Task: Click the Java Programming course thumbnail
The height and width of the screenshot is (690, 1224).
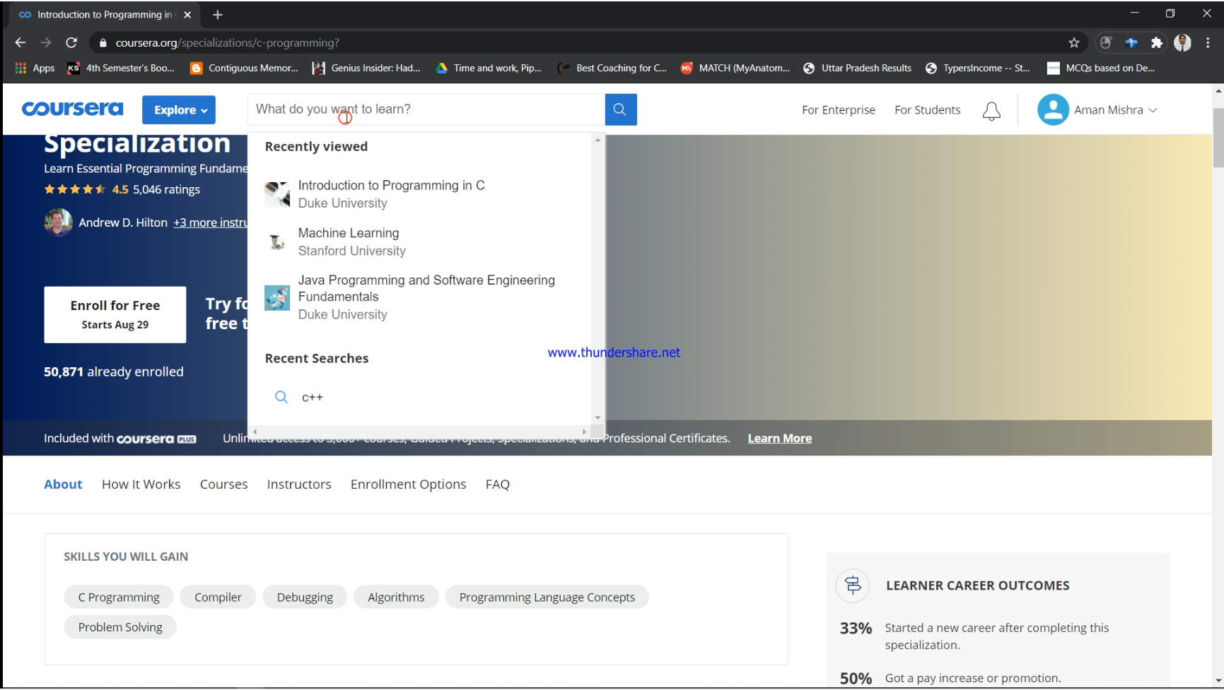Action: pyautogui.click(x=277, y=298)
